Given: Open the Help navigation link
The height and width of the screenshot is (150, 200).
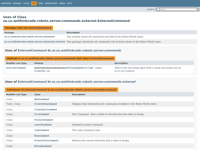Looking at the screenshot, I should point(69,3).
